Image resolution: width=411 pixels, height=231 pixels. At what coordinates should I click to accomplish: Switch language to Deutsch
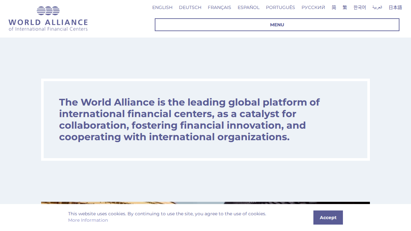(x=190, y=7)
